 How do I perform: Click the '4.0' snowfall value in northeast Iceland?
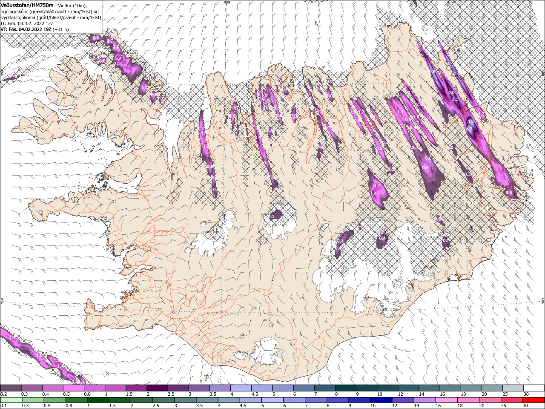[x=452, y=92]
